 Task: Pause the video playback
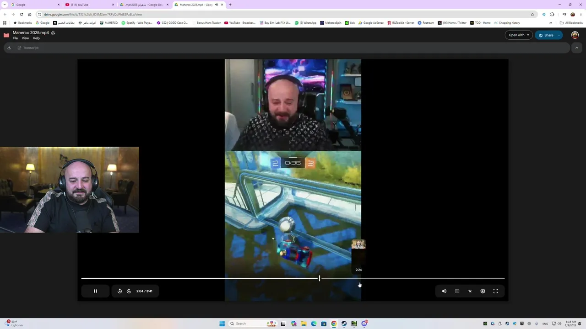95,291
